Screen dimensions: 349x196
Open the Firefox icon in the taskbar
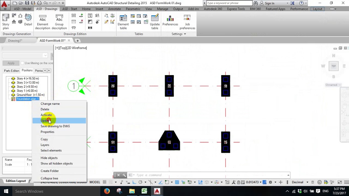click(x=107, y=191)
